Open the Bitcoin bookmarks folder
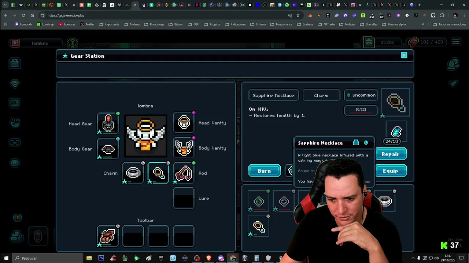The width and height of the screenshot is (469, 263). [176, 24]
